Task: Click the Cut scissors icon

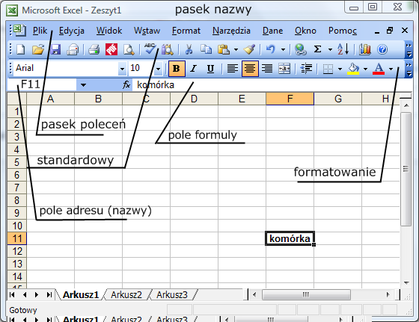Action: (x=189, y=49)
